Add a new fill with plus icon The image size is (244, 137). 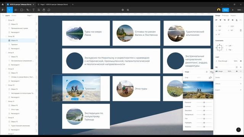(241, 67)
